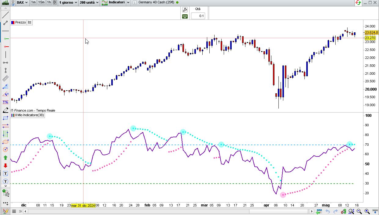This screenshot has width=379, height=215.
Task: Select the green shaded zone tool
Action: 6,134
